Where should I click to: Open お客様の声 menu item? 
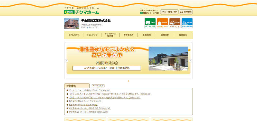point(128,35)
